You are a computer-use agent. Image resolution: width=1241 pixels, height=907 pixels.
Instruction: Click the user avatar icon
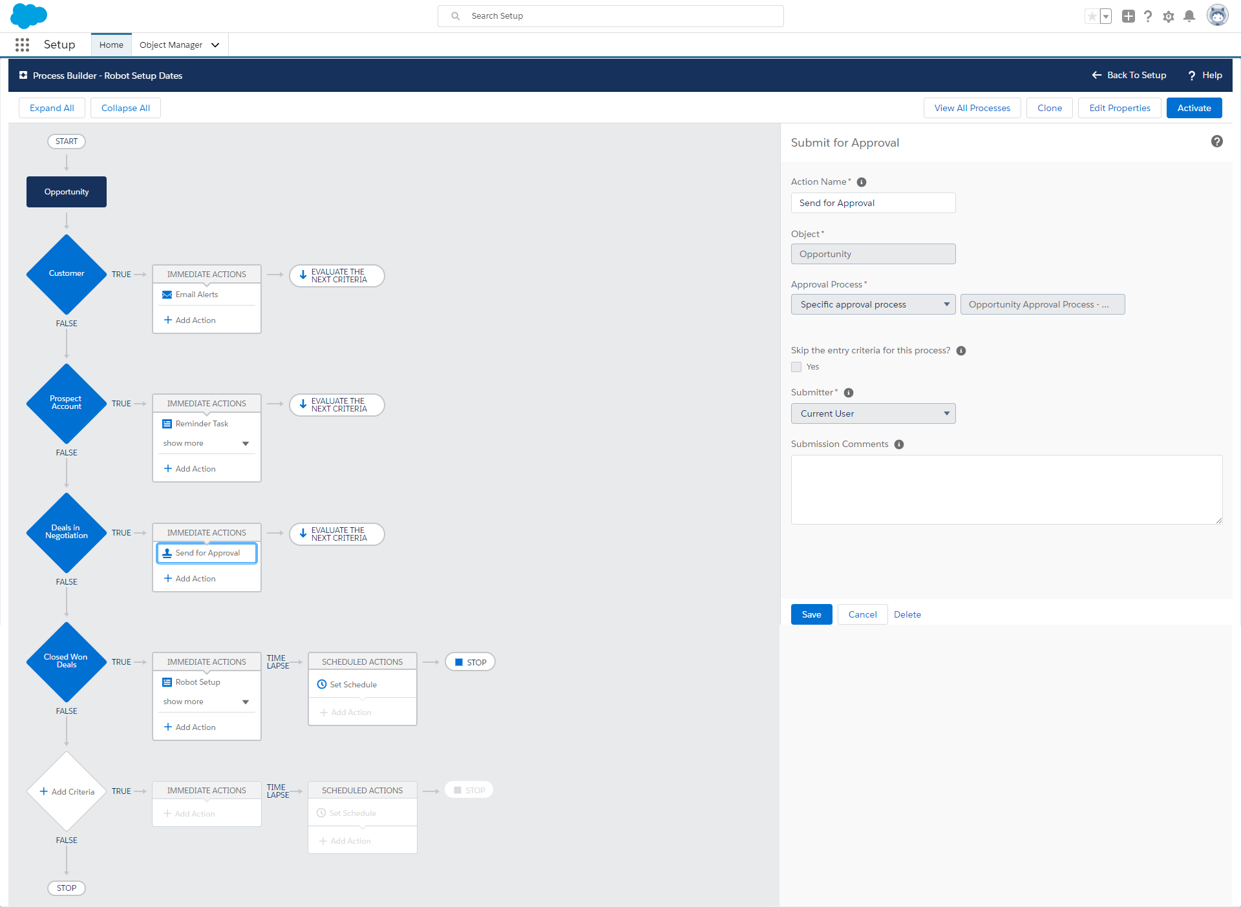pos(1217,16)
